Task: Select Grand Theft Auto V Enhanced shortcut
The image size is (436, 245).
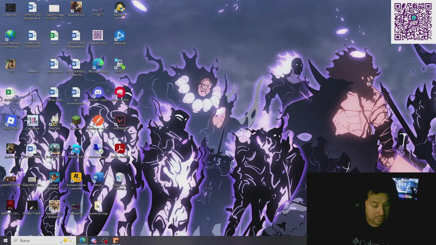Action: click(x=11, y=39)
